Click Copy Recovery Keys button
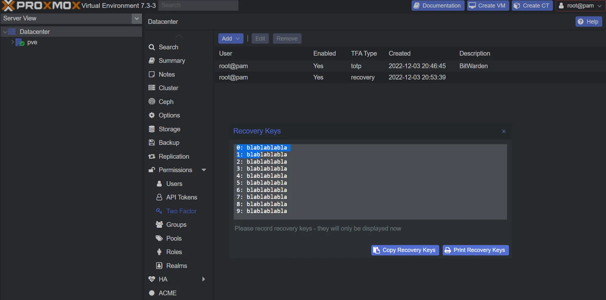The width and height of the screenshot is (606, 300). 405,250
